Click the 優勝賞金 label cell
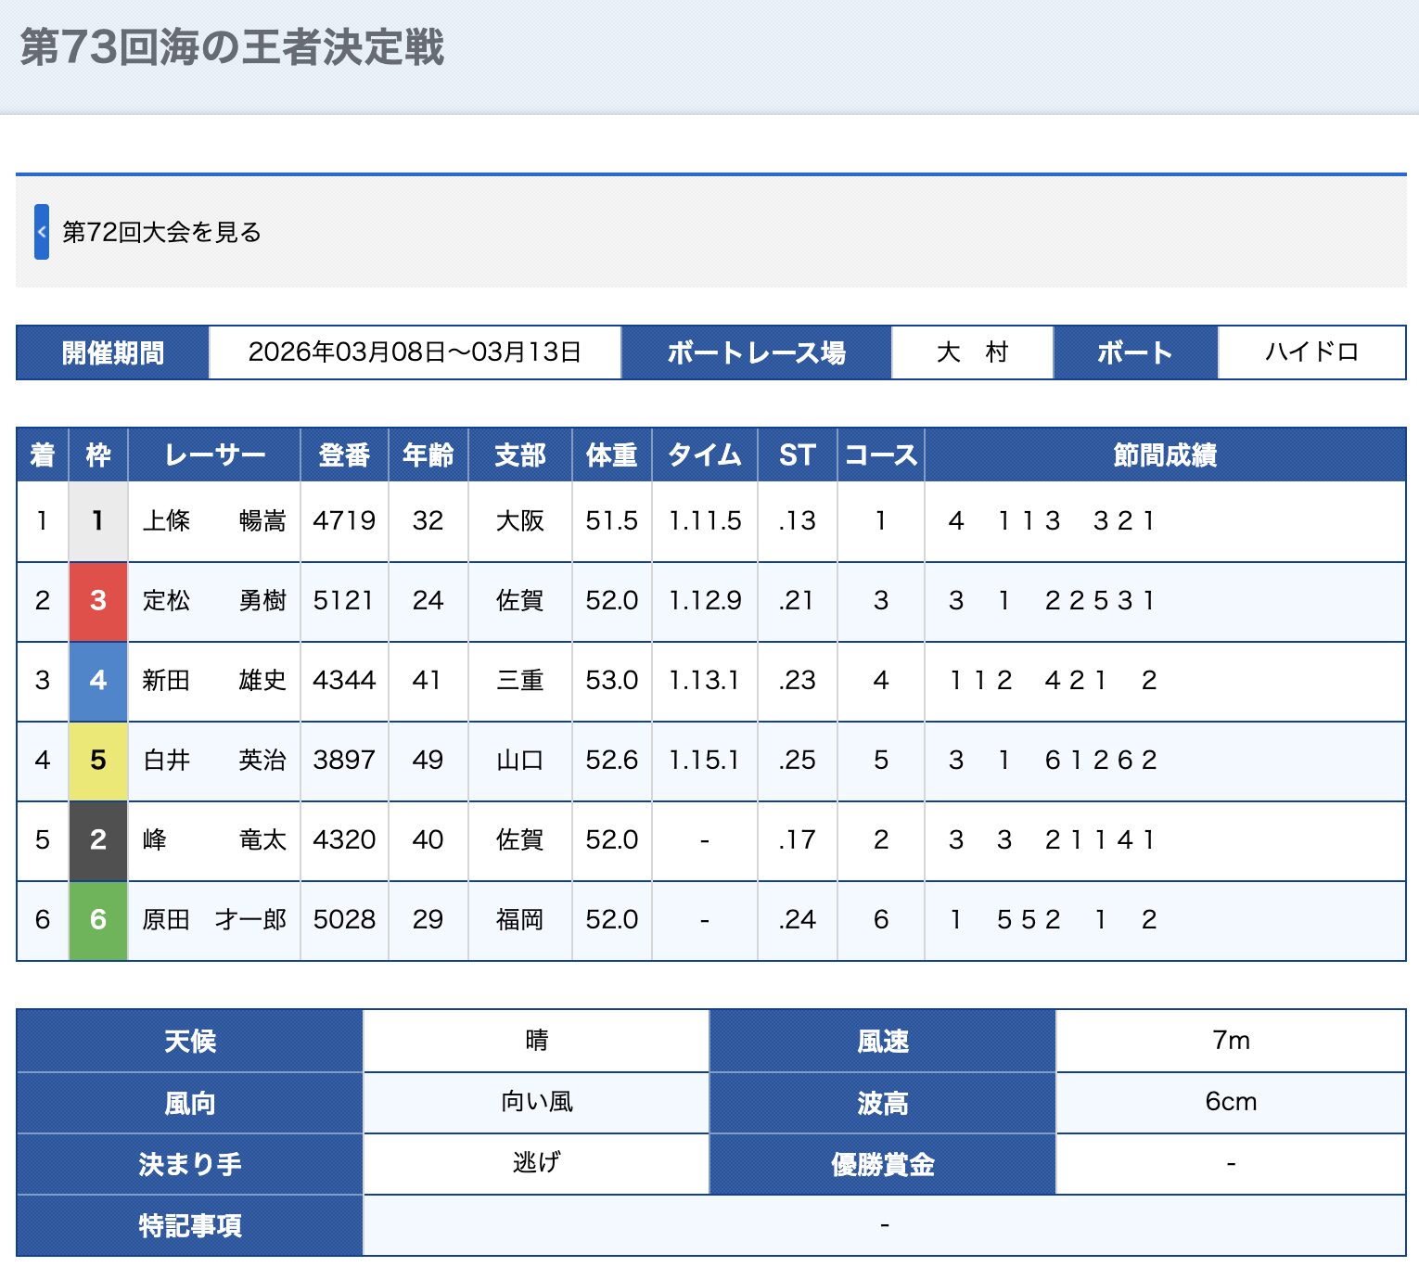Screen dimensions: 1419x1267 pyautogui.click(x=882, y=1164)
